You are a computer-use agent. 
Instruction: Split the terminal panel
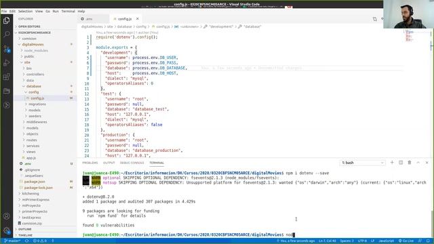pos(401,163)
